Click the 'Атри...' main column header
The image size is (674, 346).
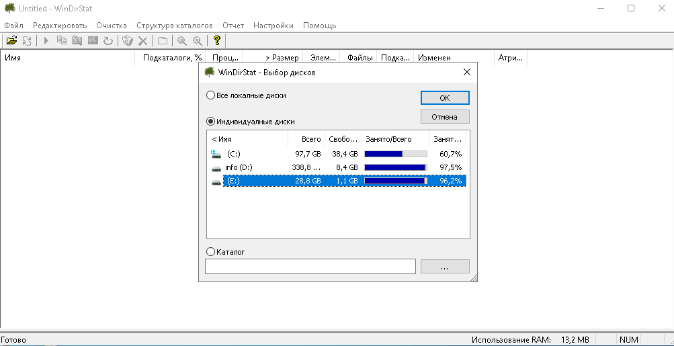point(511,58)
